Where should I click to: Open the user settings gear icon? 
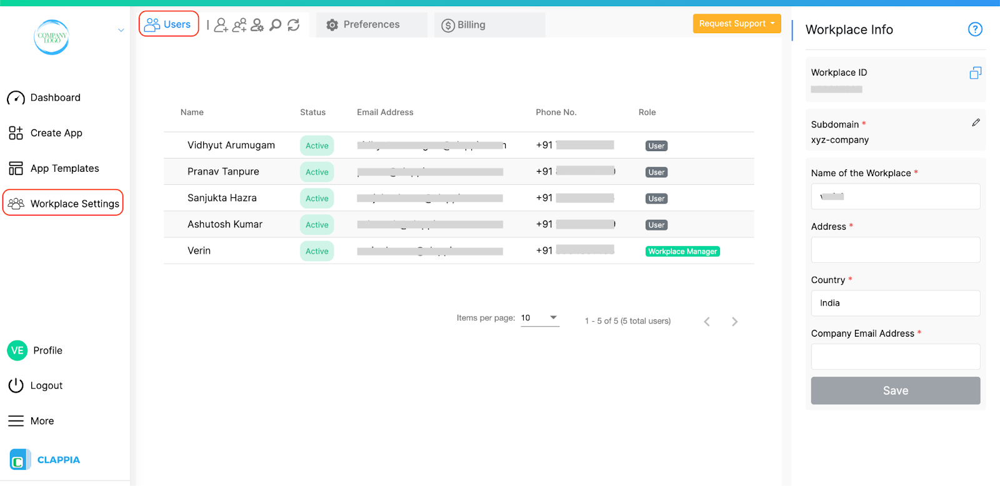click(257, 25)
